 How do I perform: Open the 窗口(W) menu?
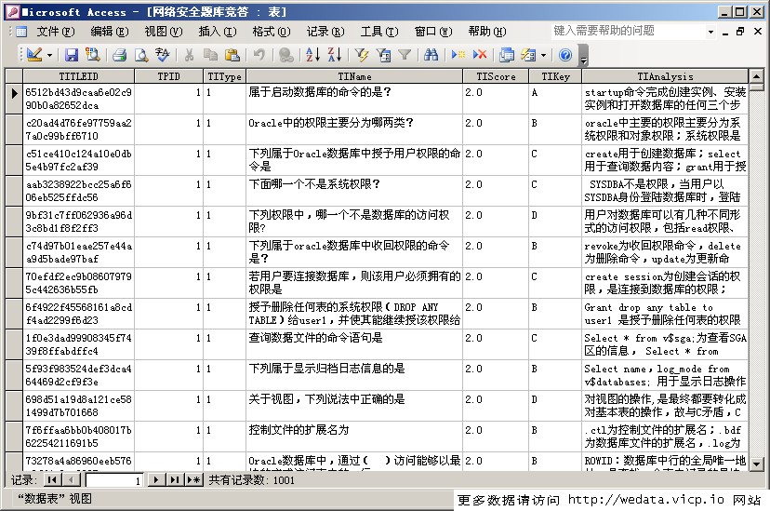pyautogui.click(x=433, y=32)
